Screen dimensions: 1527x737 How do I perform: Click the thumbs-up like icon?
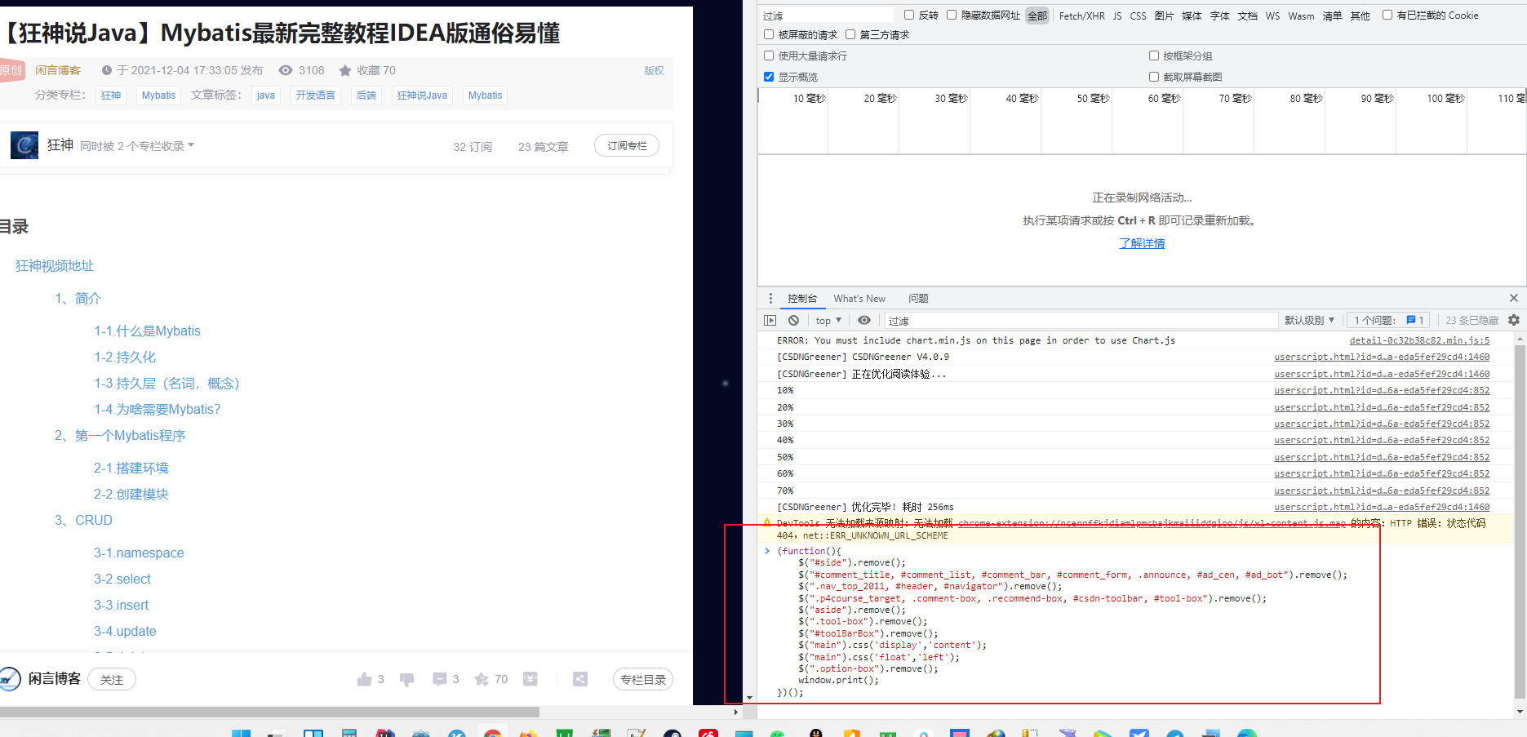point(364,679)
